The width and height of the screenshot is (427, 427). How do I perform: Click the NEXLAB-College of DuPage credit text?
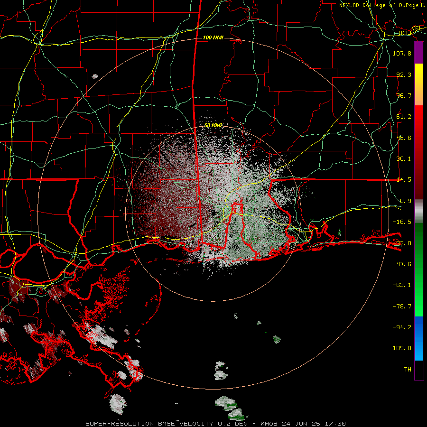click(x=379, y=5)
